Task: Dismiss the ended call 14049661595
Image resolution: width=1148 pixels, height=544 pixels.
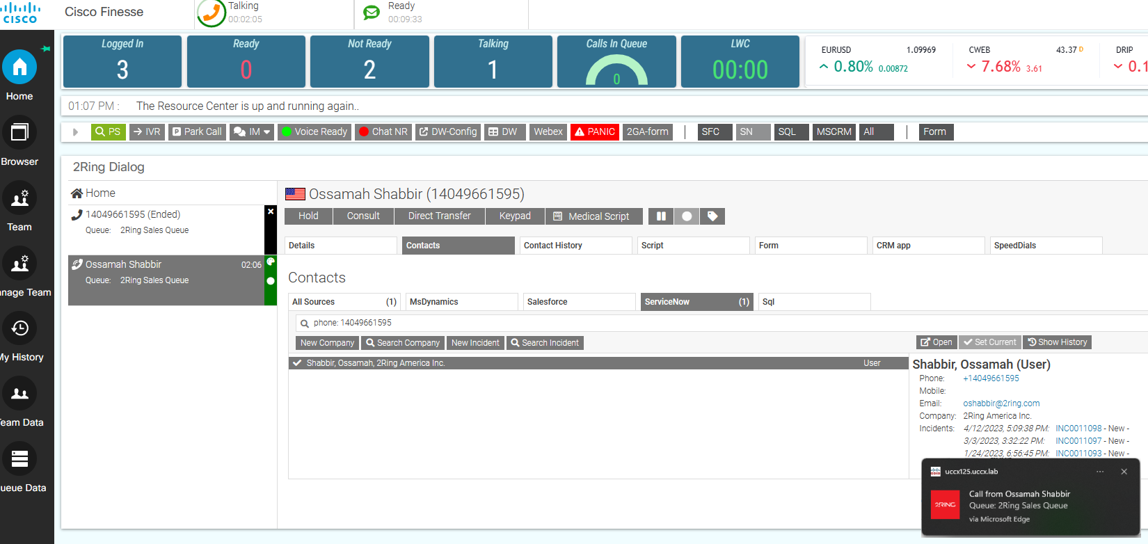Action: (x=271, y=211)
